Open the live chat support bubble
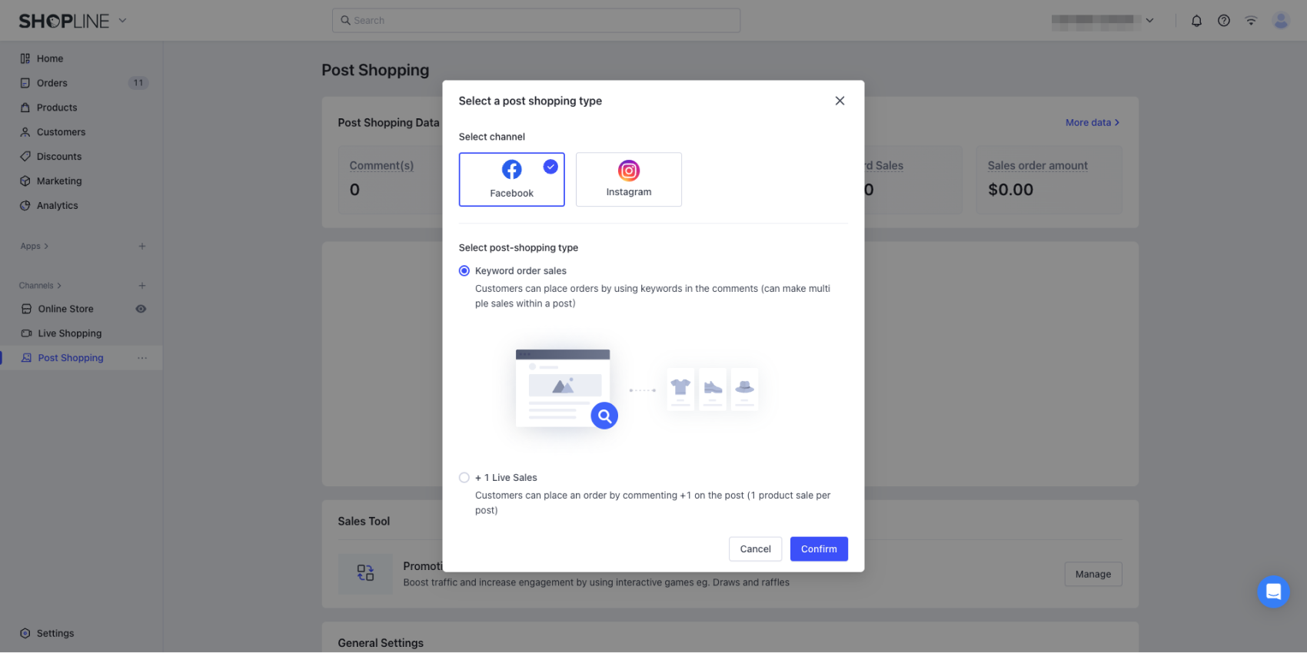Screen dimensions: 1307x653 click(1273, 592)
